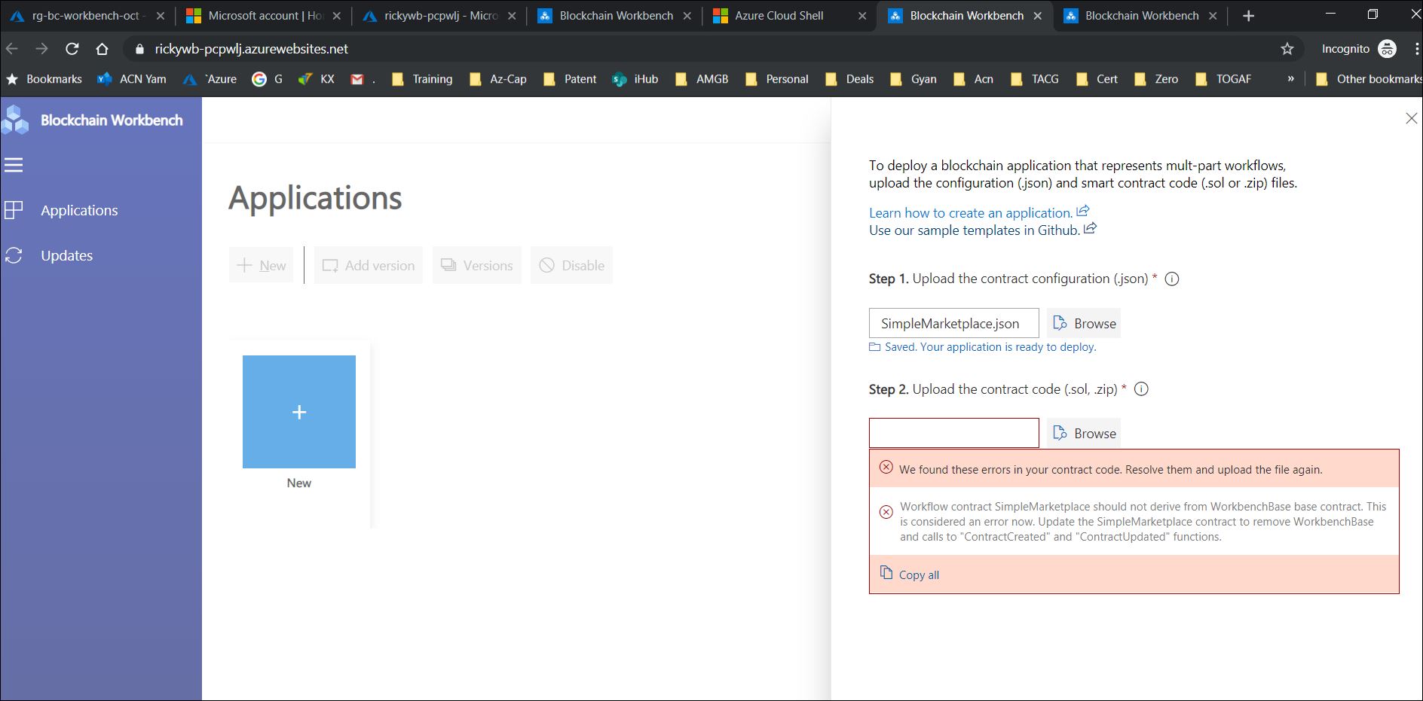Viewport: 1423px width, 701px height.
Task: Open the hamburger menu in the sidebar
Action: [x=14, y=165]
